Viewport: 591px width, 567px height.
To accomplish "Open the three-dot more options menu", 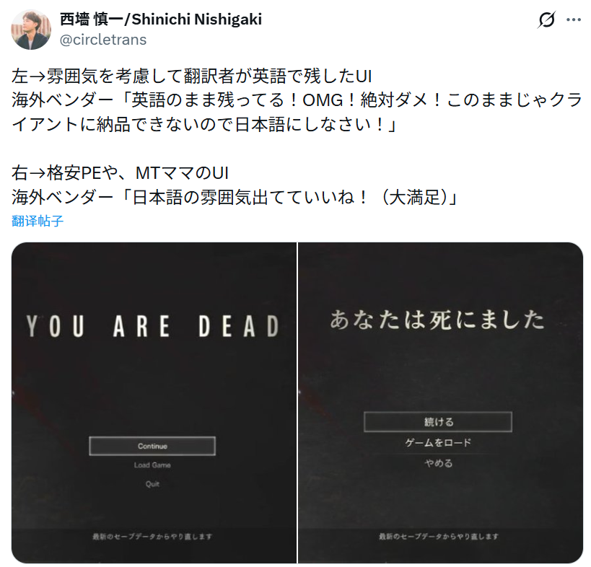I will [x=573, y=19].
